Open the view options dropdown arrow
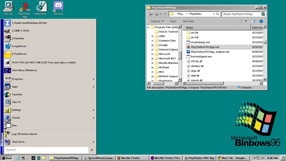286x161 pixels. (246, 21)
